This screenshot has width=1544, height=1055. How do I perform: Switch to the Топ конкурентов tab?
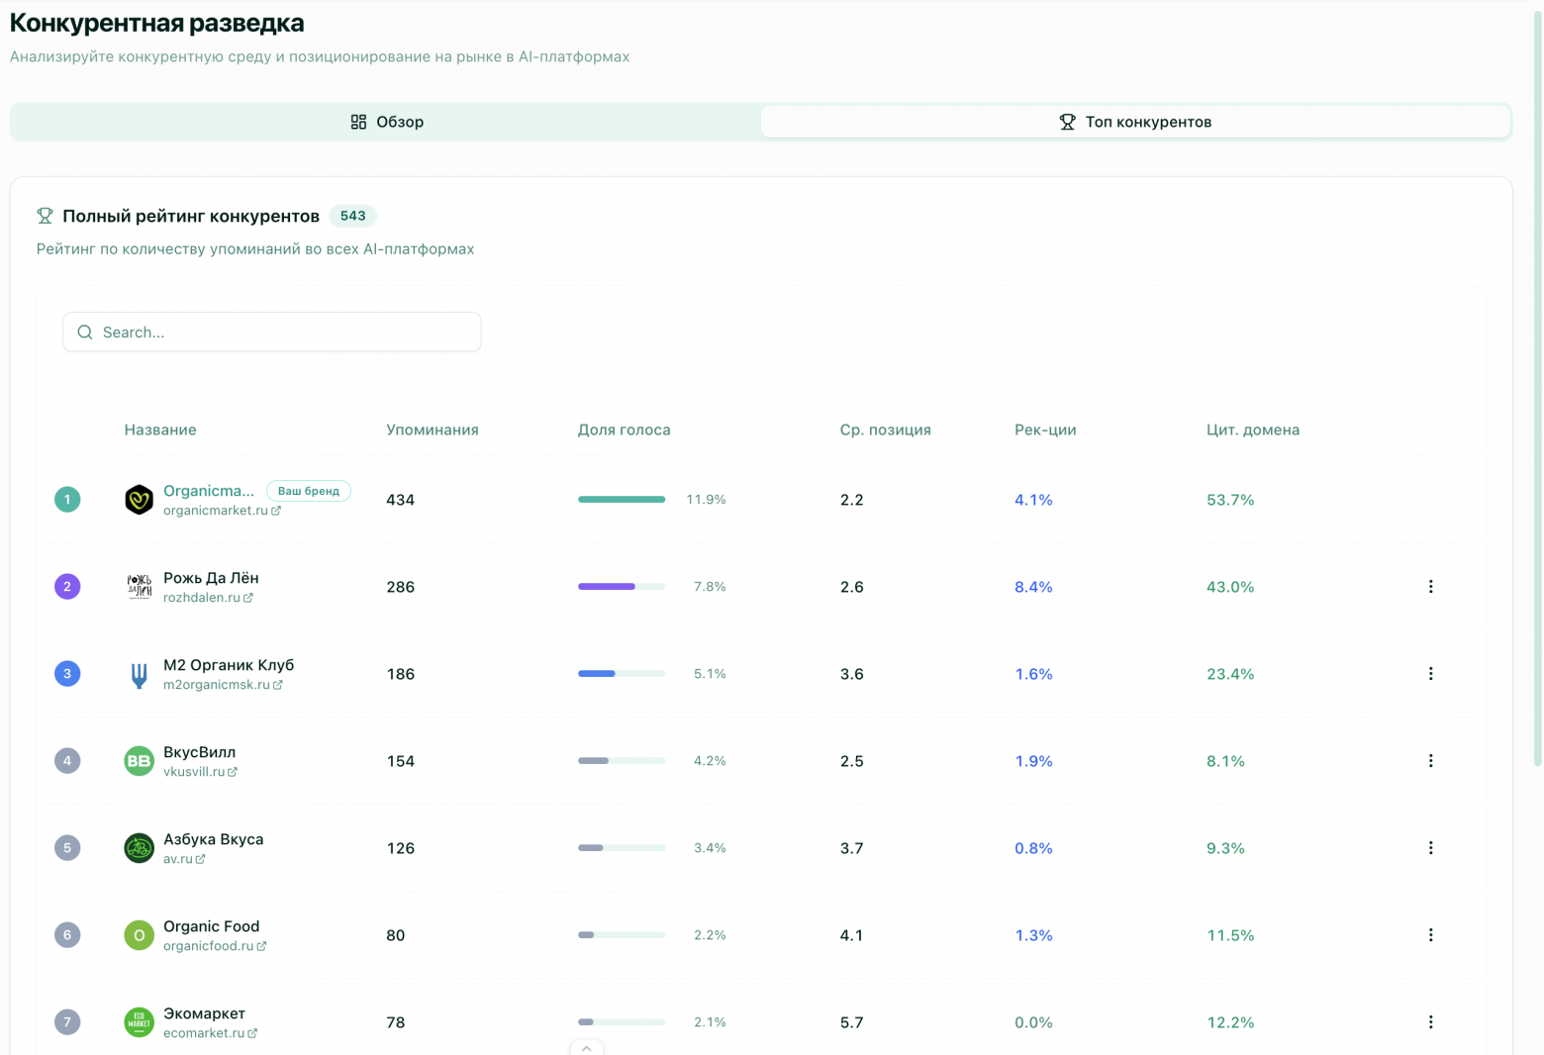pyautogui.click(x=1134, y=122)
